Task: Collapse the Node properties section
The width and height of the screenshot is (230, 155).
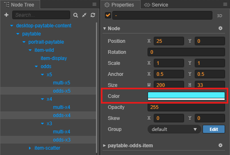Action: coord(105,29)
